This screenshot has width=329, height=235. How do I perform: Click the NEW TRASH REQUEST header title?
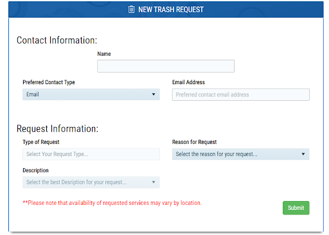coord(171,10)
